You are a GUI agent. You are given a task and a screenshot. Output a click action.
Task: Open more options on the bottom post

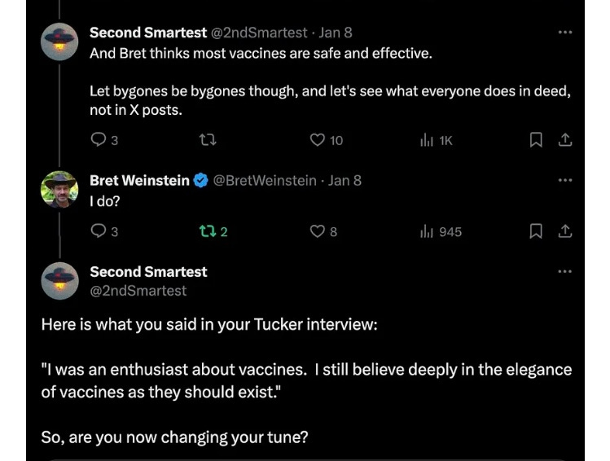point(565,271)
